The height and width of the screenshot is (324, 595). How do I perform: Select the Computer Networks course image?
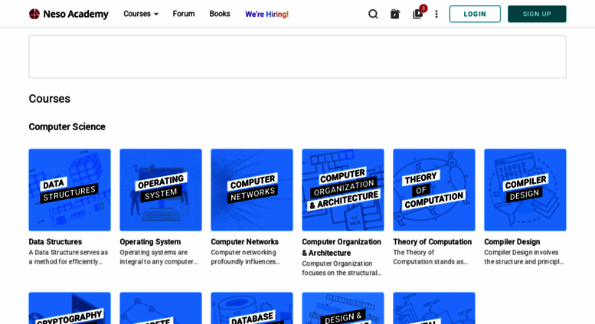(x=252, y=190)
